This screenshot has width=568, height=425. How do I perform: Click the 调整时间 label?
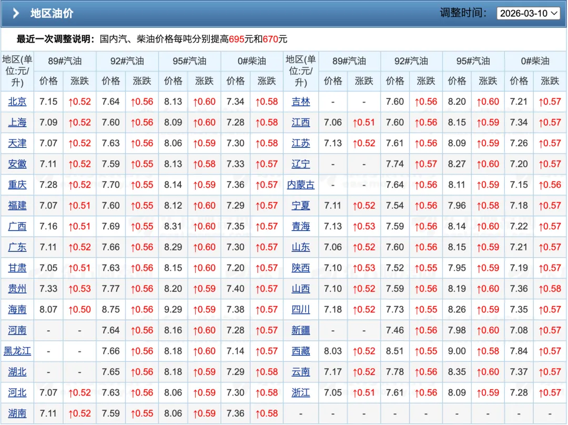(463, 13)
